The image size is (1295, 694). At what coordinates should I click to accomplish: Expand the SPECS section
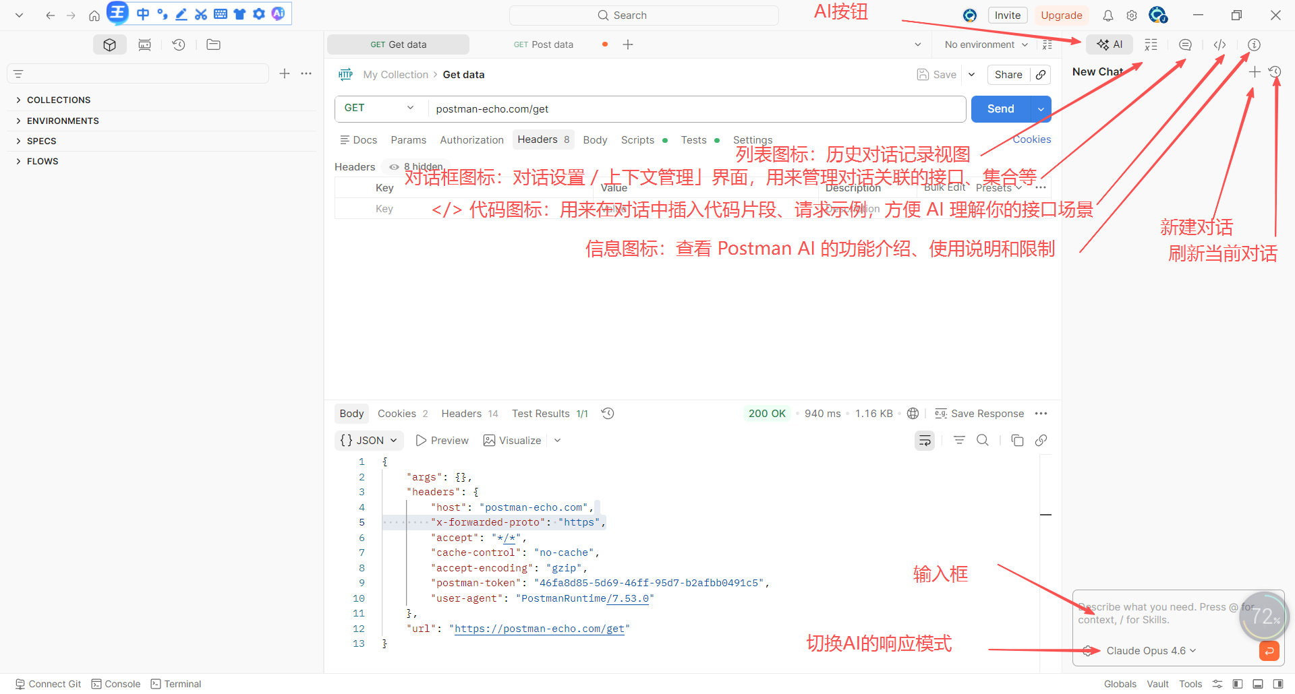(36, 141)
